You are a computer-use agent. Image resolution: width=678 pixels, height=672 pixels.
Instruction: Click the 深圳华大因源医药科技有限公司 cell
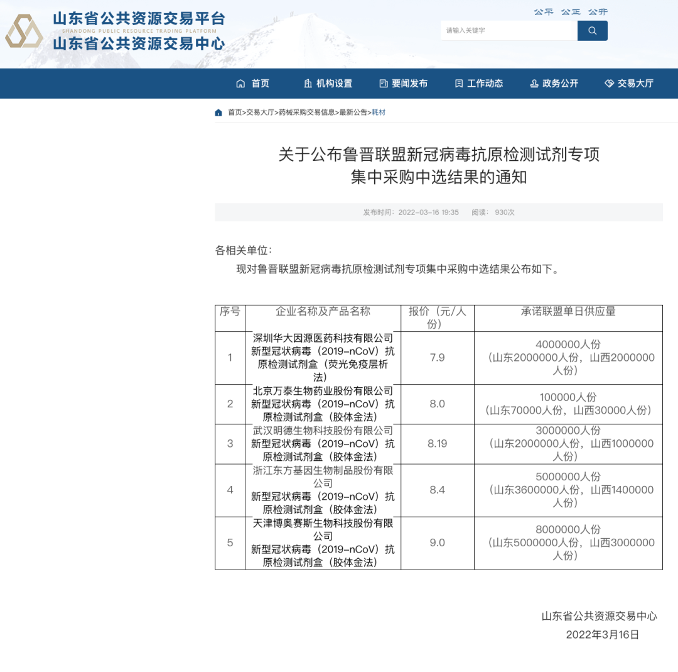(323, 358)
